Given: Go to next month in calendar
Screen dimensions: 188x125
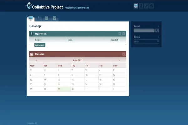Looking at the screenshot, I should 119,60.
